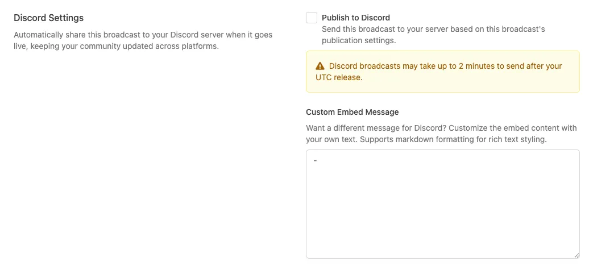Click 'Send this broadcast to your server' description
The width and height of the screenshot is (593, 270).
pos(433,35)
